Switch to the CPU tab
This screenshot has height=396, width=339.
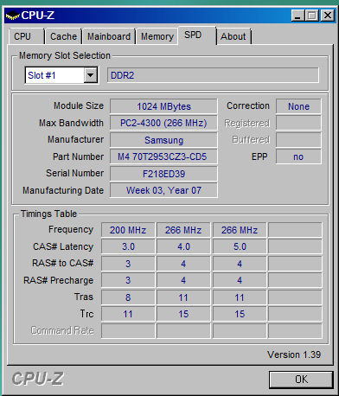coord(26,36)
